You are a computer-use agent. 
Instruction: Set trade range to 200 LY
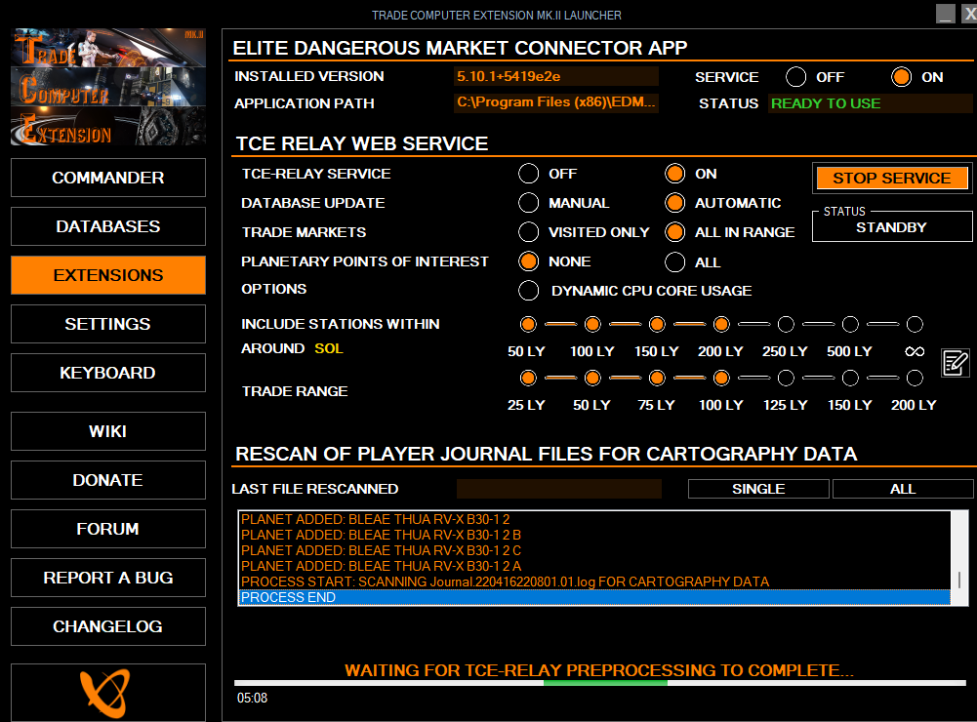[x=915, y=378]
